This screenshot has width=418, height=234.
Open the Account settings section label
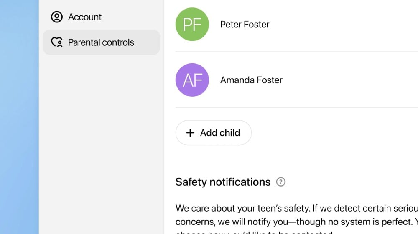(85, 17)
